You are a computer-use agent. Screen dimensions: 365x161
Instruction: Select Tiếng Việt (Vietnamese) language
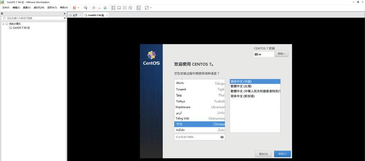[200, 118]
